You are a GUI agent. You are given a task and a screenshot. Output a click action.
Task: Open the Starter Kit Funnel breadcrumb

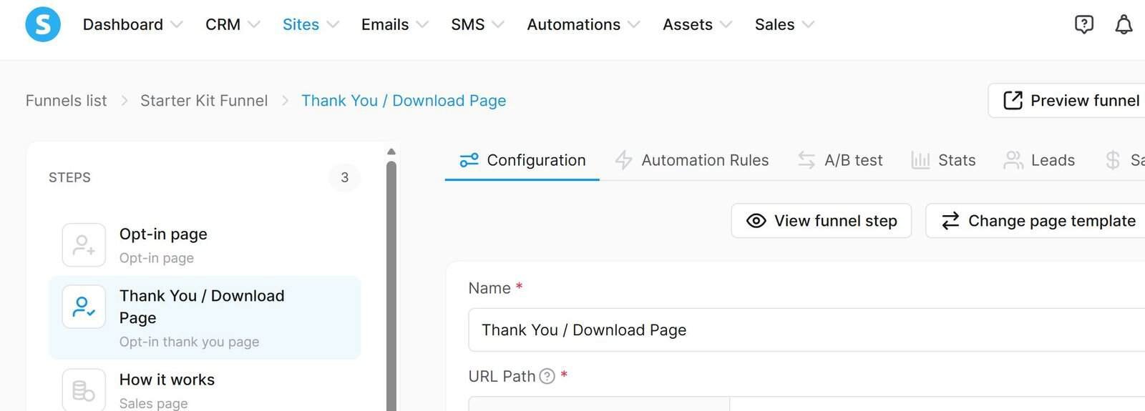pyautogui.click(x=204, y=101)
